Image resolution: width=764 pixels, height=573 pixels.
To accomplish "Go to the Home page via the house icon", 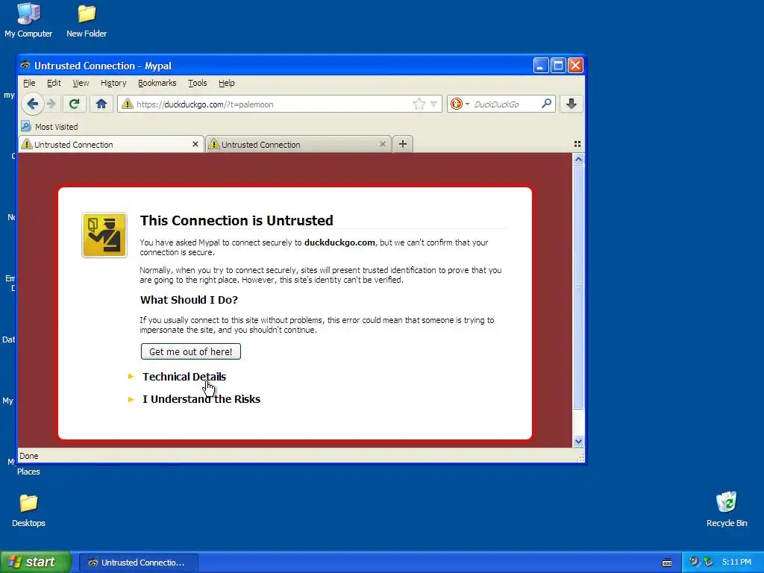I will 101,104.
